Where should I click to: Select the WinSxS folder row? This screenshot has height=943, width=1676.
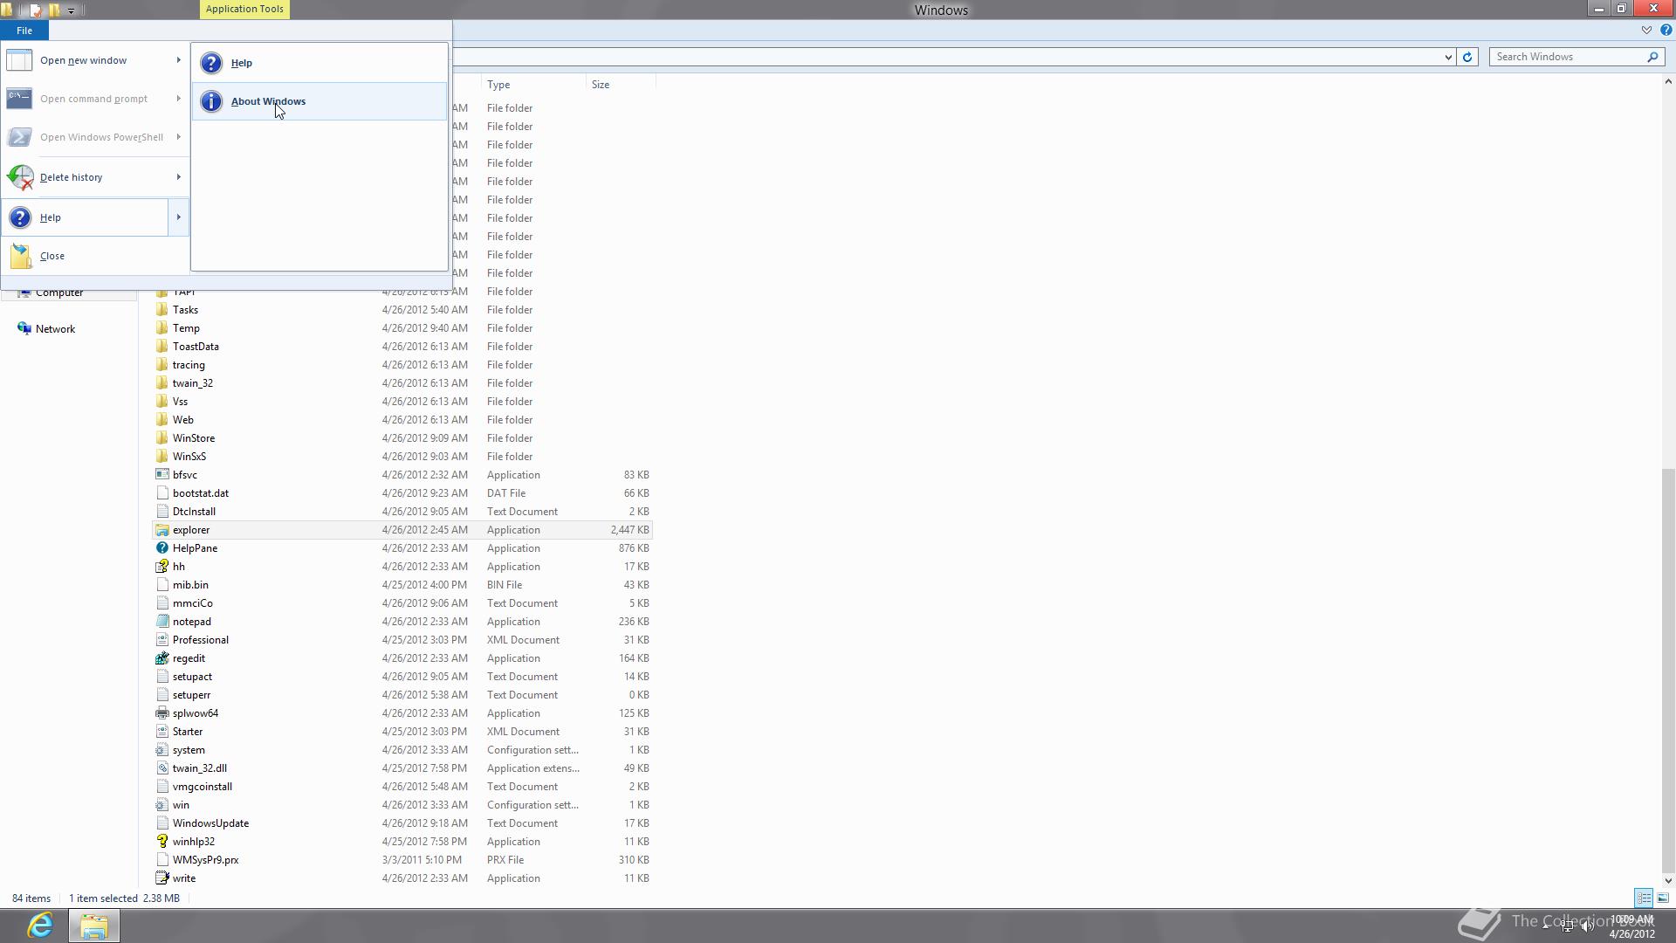[x=402, y=457]
